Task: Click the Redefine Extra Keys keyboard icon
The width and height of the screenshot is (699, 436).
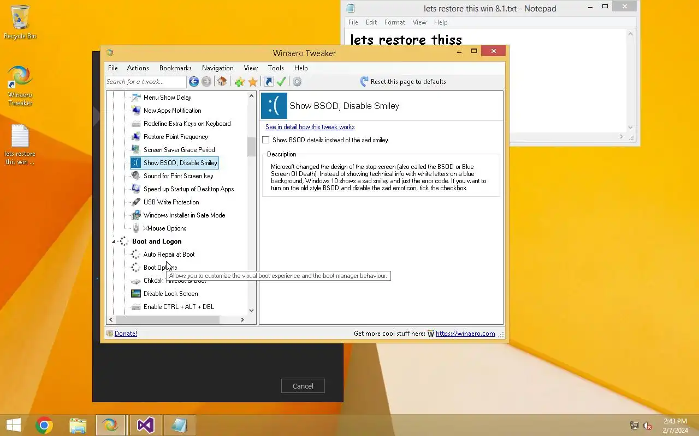Action: (136, 124)
